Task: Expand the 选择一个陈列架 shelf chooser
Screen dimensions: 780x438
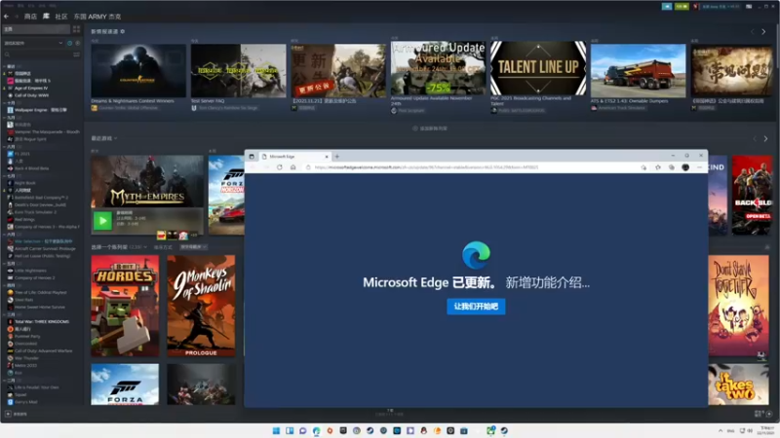Action: coord(119,247)
